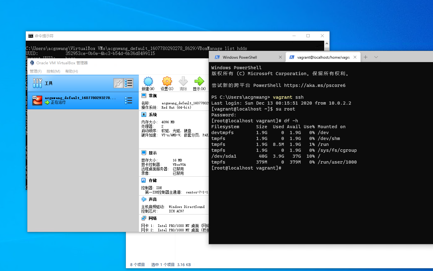Click the UUID value in Command Prompt

(x=110, y=53)
